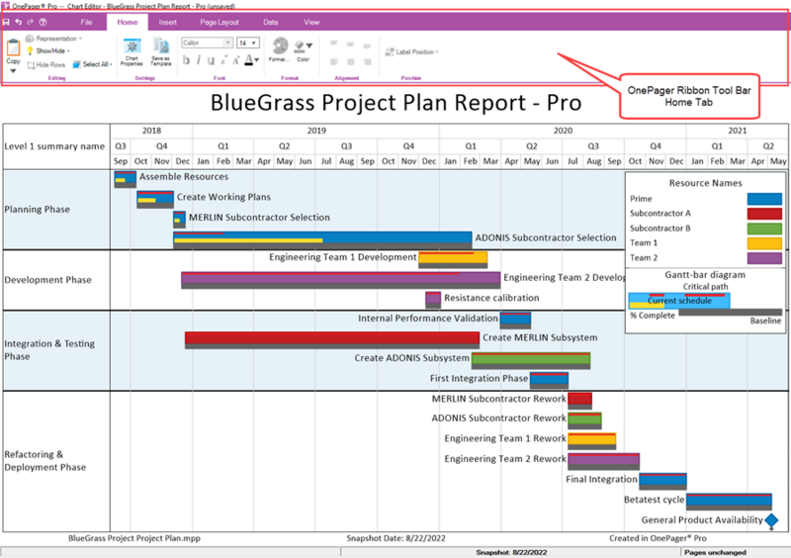Switch to the Home tab
This screenshot has height=558, width=791.
pos(128,22)
